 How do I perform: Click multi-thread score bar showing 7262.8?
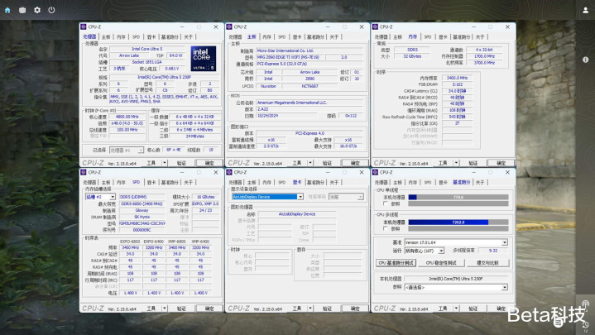(x=458, y=223)
